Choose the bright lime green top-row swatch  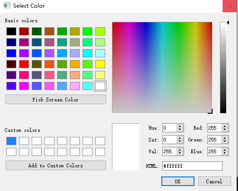click(x=87, y=31)
